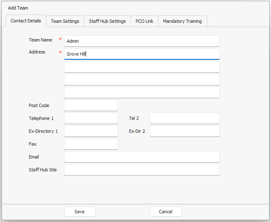
Task: Click the Team Name field containing Admin
Action: click(x=142, y=41)
